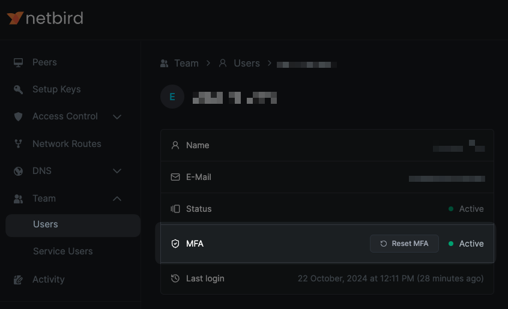Click the Activity log icon
508x309 pixels.
[19, 280]
